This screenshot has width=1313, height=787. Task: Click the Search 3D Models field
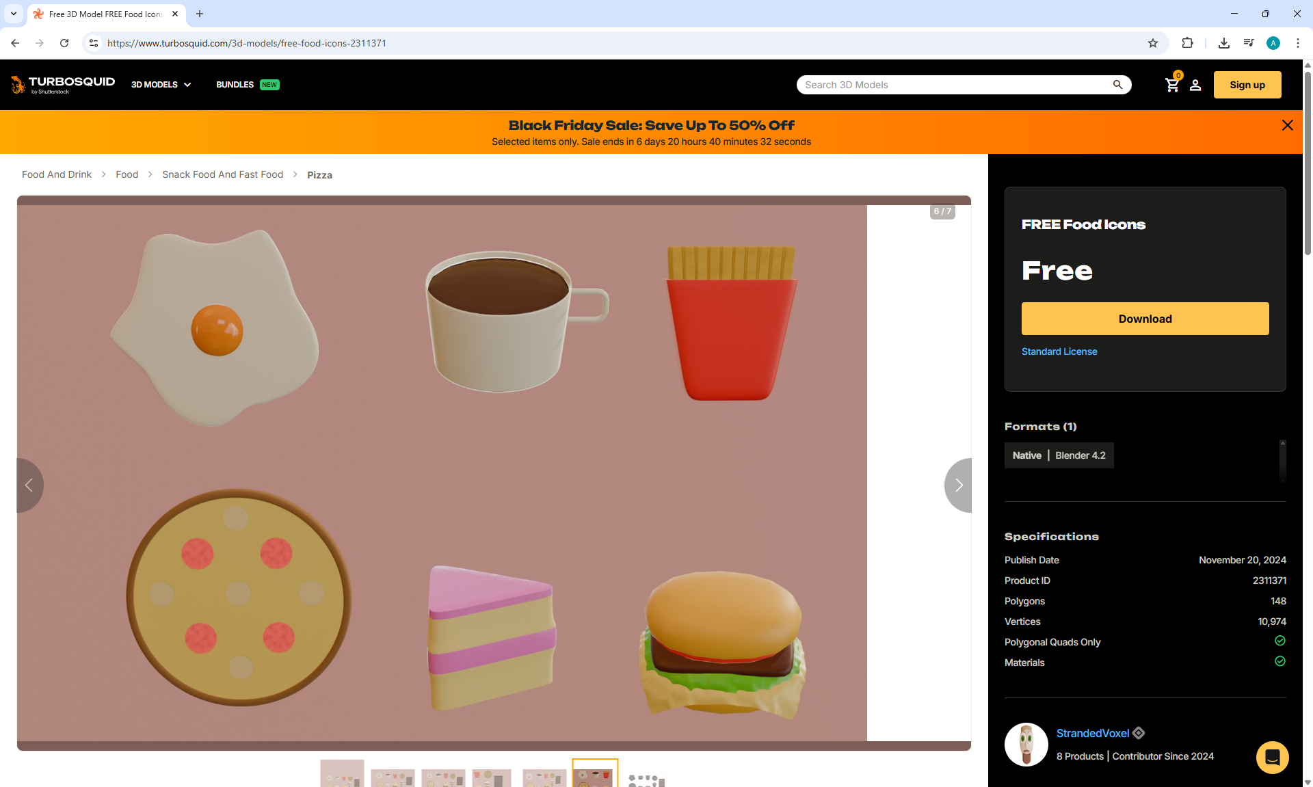954,85
